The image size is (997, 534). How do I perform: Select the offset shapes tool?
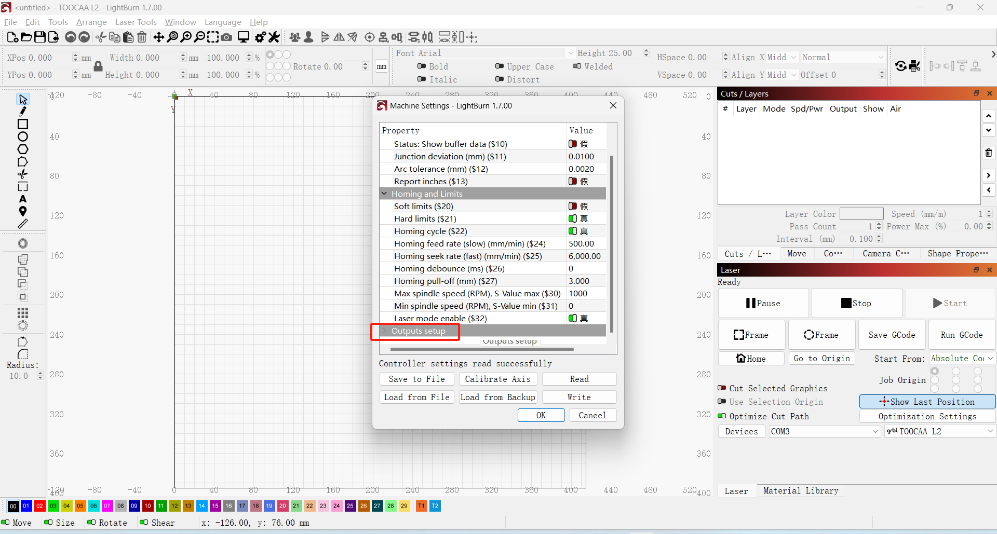[23, 243]
